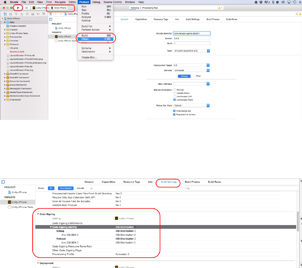
Task: Open the Build For submenu
Action: 96,26
